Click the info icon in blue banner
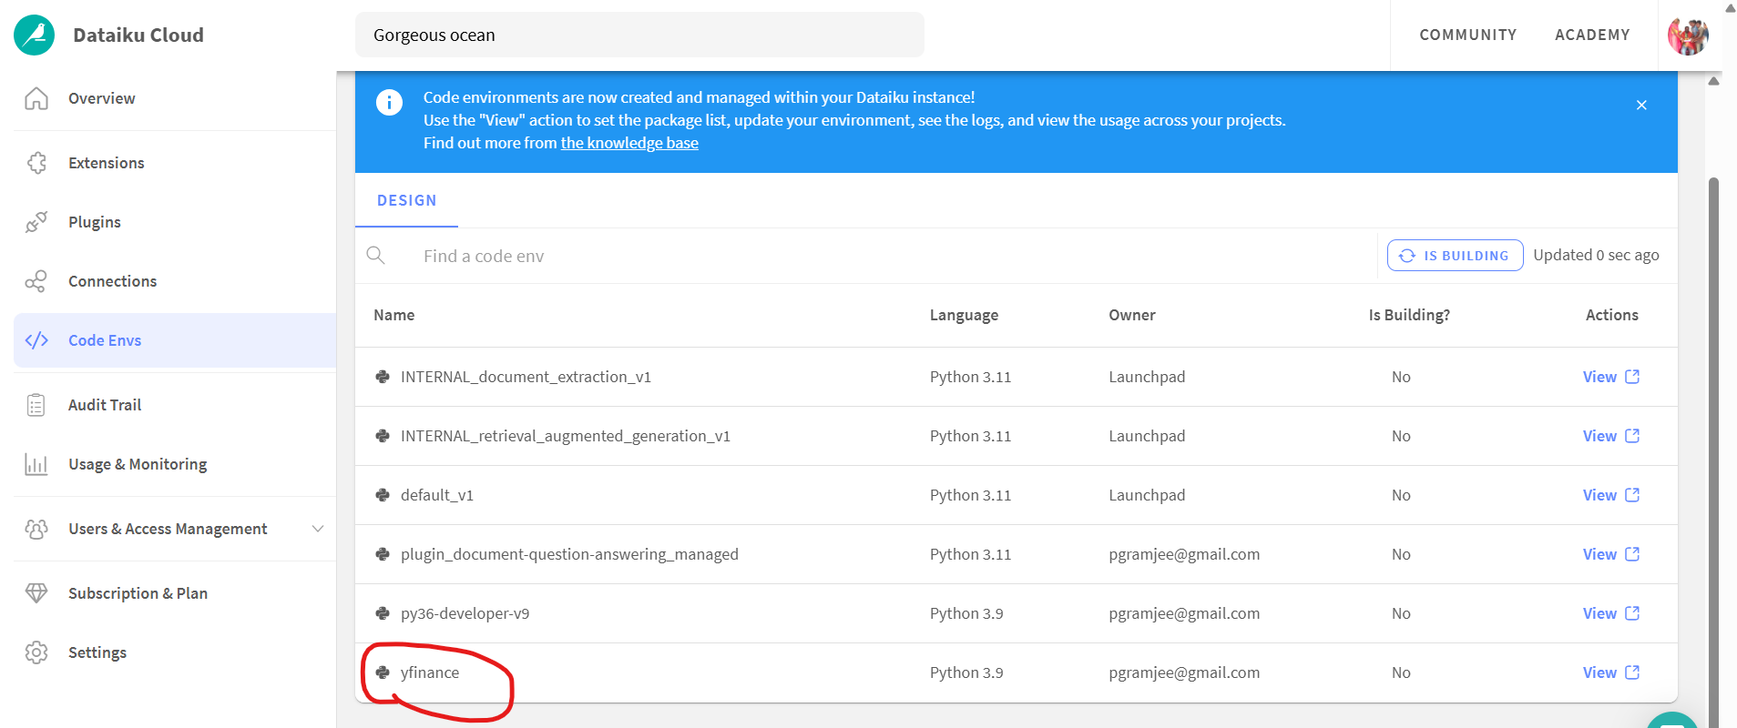Viewport: 1737px width, 728px height. coord(389,102)
